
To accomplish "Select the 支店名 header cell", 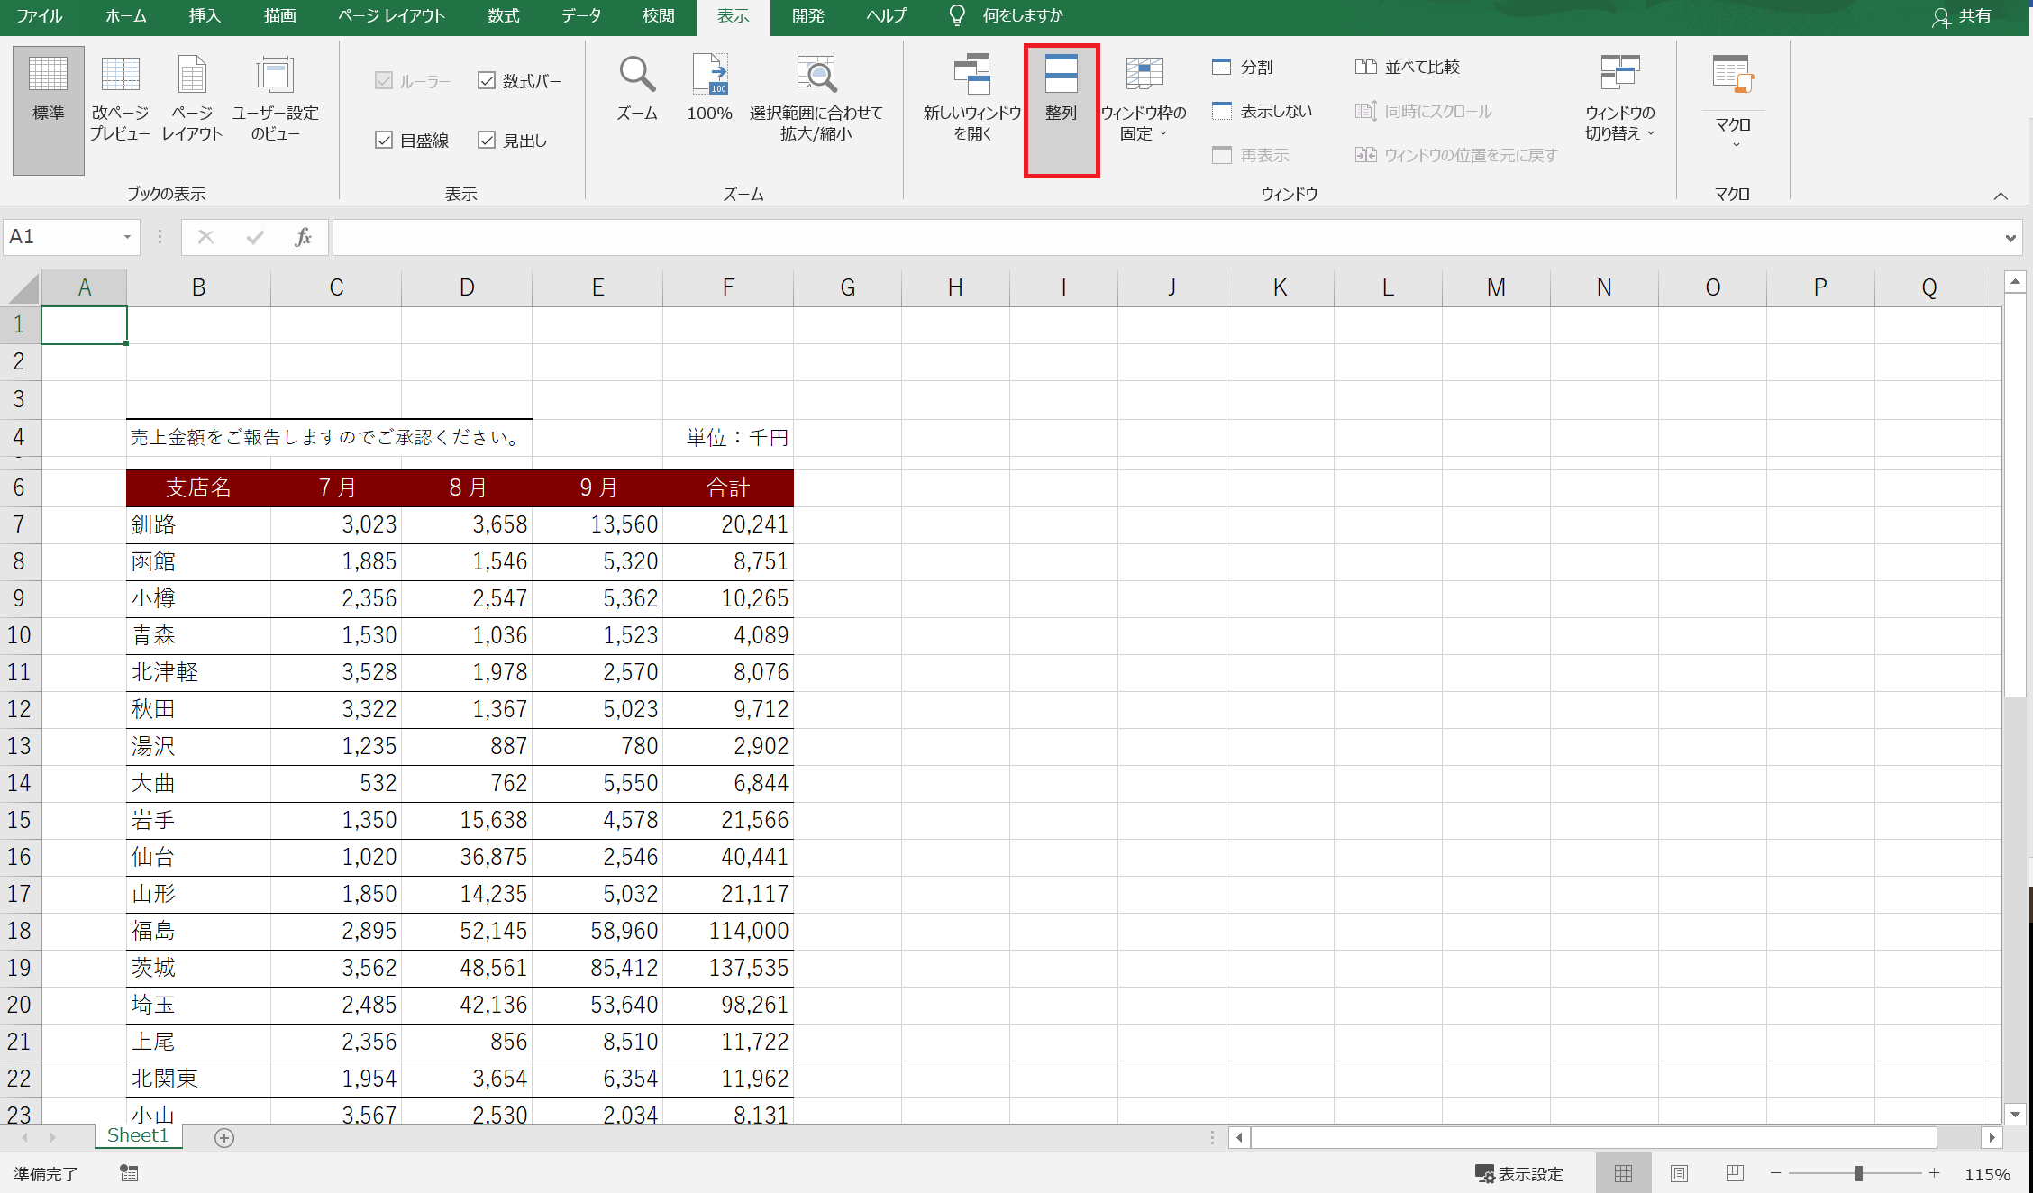I will [x=198, y=487].
